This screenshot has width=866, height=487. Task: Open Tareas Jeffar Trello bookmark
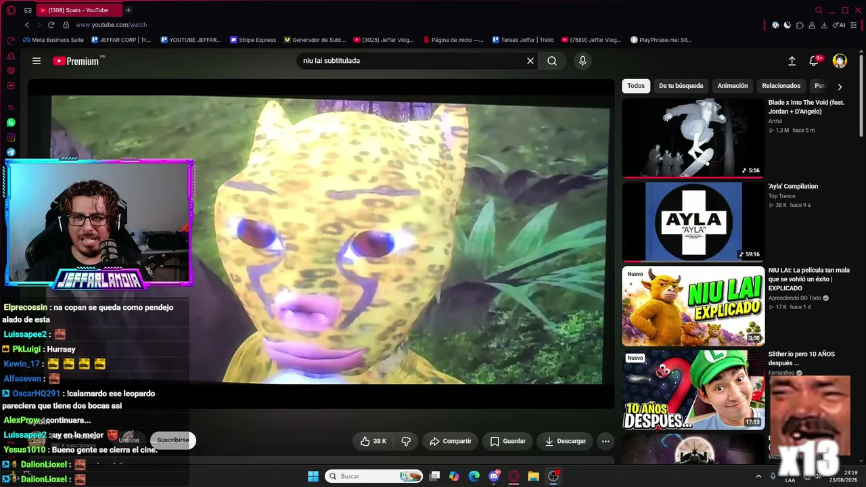(523, 40)
